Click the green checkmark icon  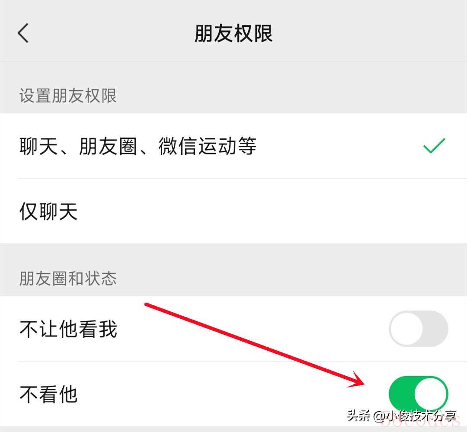point(434,146)
